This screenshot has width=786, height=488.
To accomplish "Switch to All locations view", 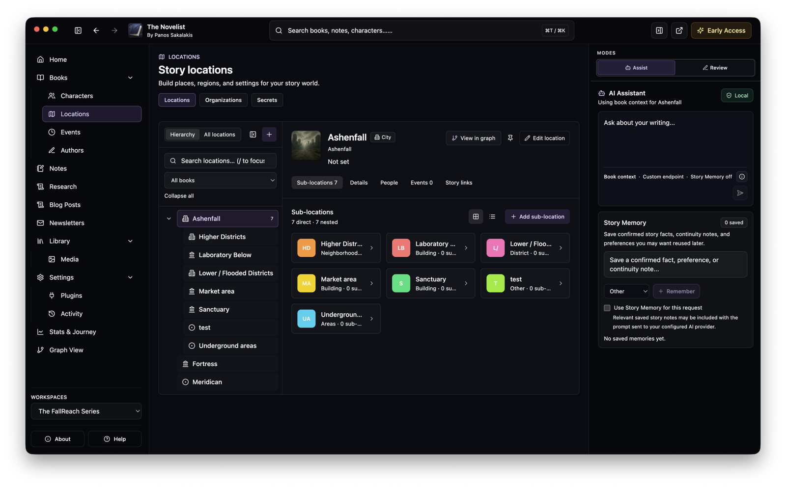I will [220, 135].
